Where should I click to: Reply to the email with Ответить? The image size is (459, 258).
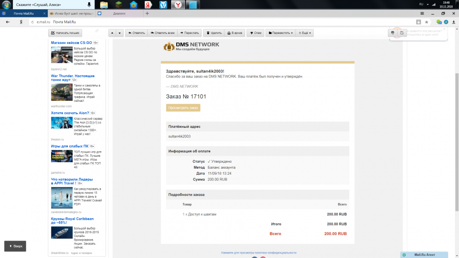(x=136, y=33)
